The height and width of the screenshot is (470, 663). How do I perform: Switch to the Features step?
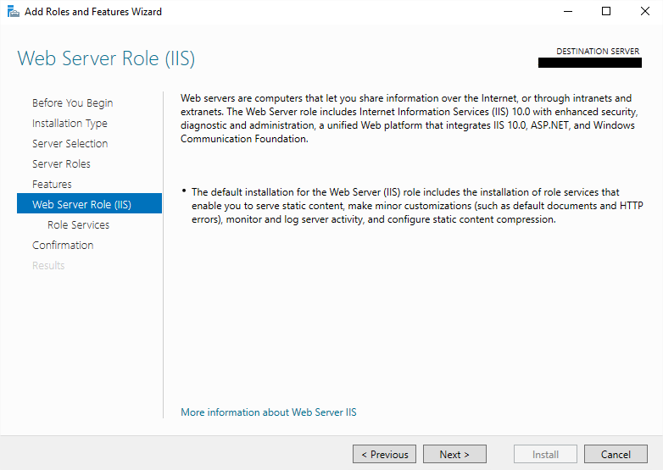click(52, 185)
